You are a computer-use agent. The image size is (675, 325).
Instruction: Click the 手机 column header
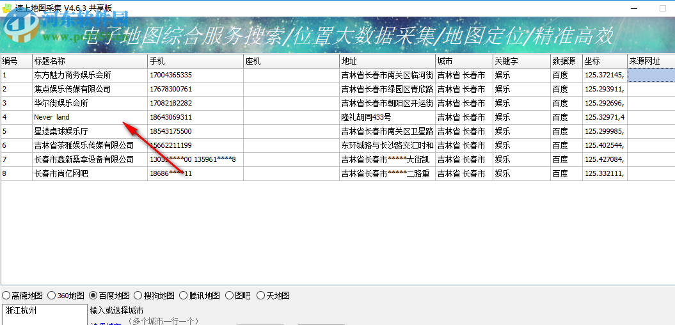point(195,61)
